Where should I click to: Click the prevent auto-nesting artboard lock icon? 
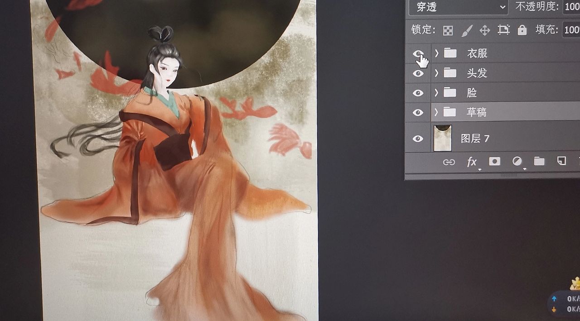point(504,30)
